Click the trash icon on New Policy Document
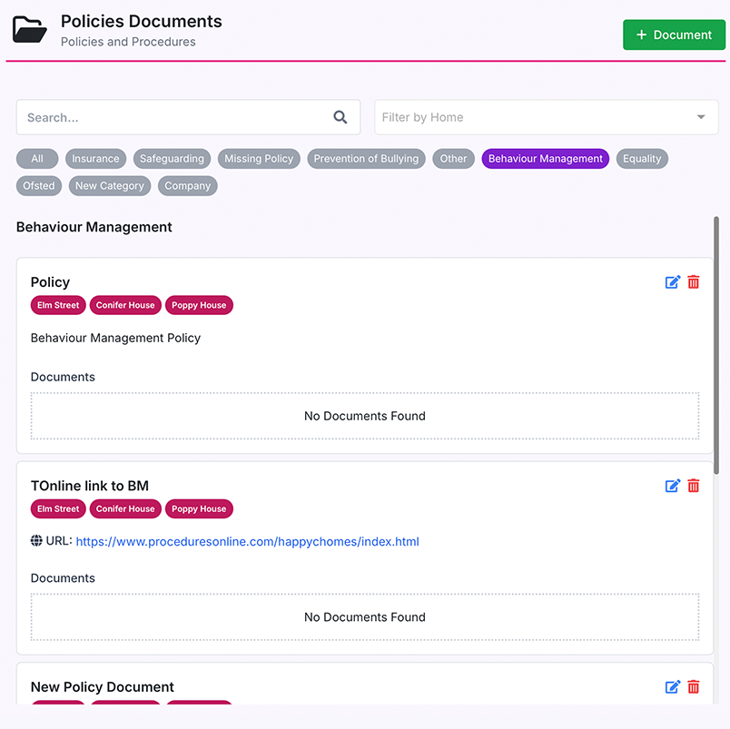Viewport: 730px width, 729px height. point(694,687)
